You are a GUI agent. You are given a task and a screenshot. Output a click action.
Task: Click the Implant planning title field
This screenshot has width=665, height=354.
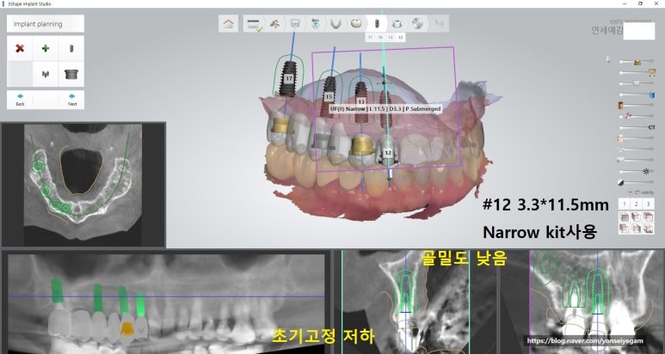click(x=46, y=24)
